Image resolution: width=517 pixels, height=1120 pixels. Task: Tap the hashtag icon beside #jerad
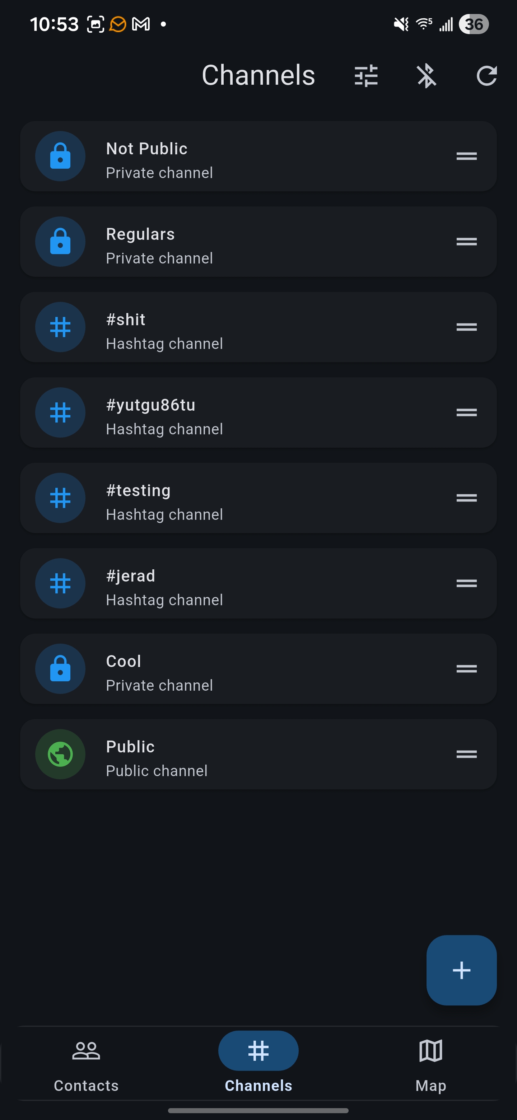tap(60, 583)
